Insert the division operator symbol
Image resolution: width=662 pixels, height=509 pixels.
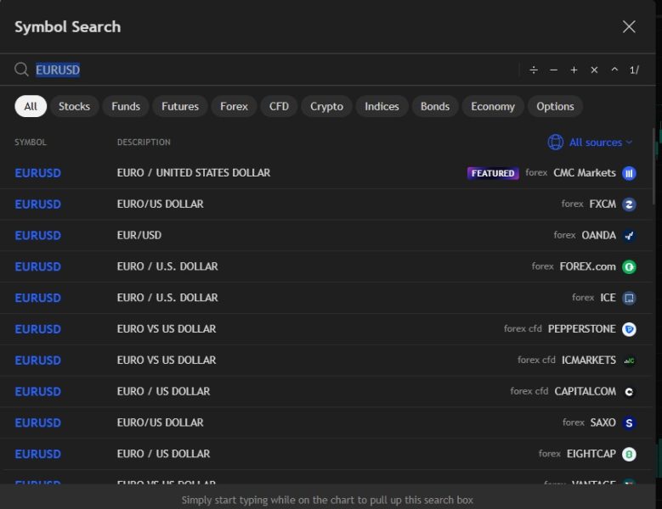534,70
